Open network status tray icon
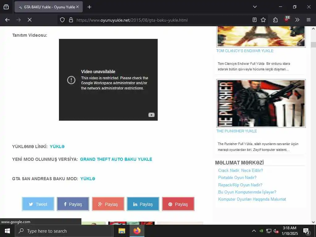Image resolution: width=316 pixels, height=237 pixels. (x=269, y=231)
